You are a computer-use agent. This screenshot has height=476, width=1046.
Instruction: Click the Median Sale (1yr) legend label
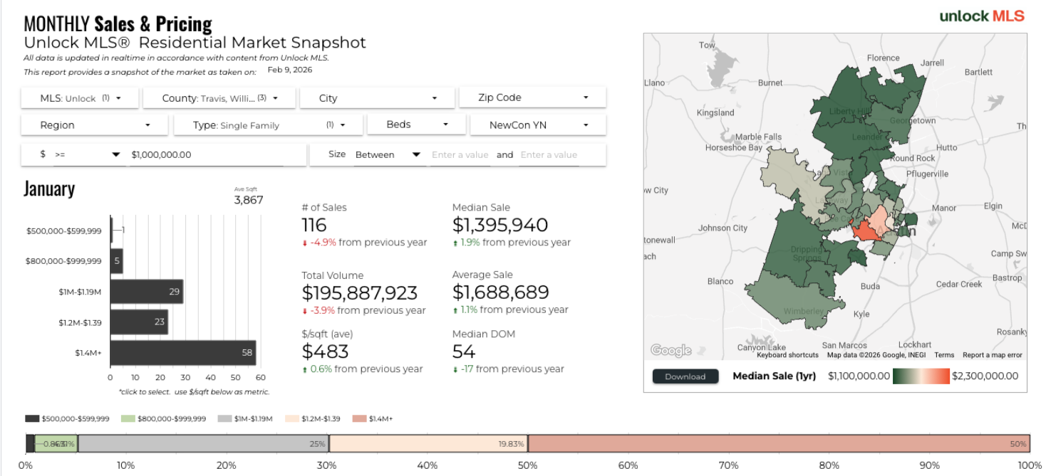tap(774, 376)
